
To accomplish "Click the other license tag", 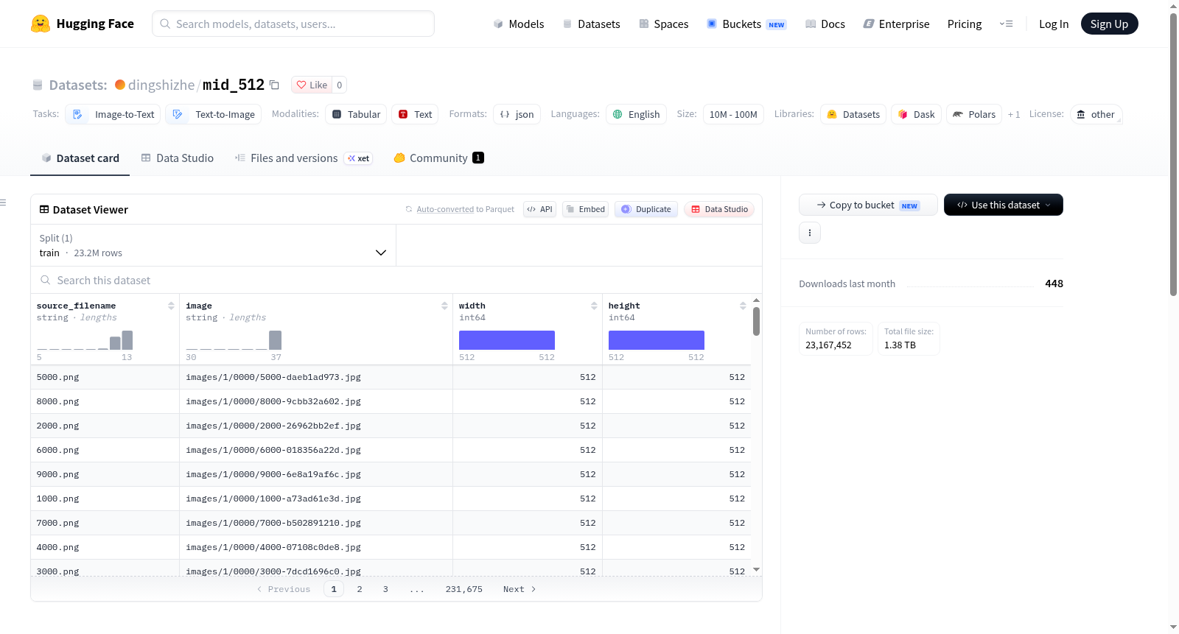I will coord(1096,114).
